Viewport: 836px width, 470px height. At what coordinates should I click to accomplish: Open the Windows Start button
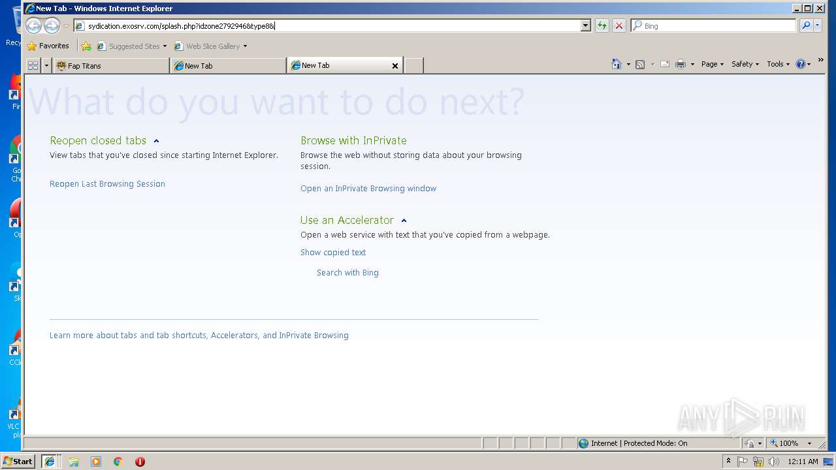pyautogui.click(x=18, y=462)
